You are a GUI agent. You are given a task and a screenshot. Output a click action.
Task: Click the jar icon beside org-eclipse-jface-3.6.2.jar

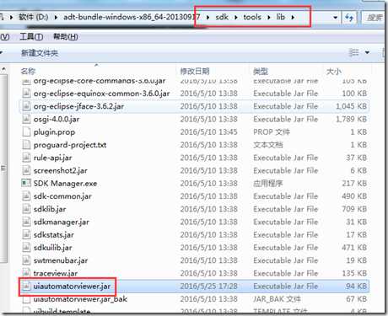pyautogui.click(x=26, y=106)
